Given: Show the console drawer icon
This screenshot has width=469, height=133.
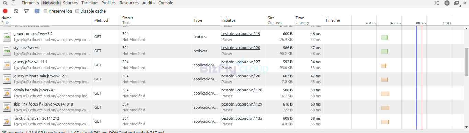Looking at the screenshot, I should pyautogui.click(x=437, y=3).
